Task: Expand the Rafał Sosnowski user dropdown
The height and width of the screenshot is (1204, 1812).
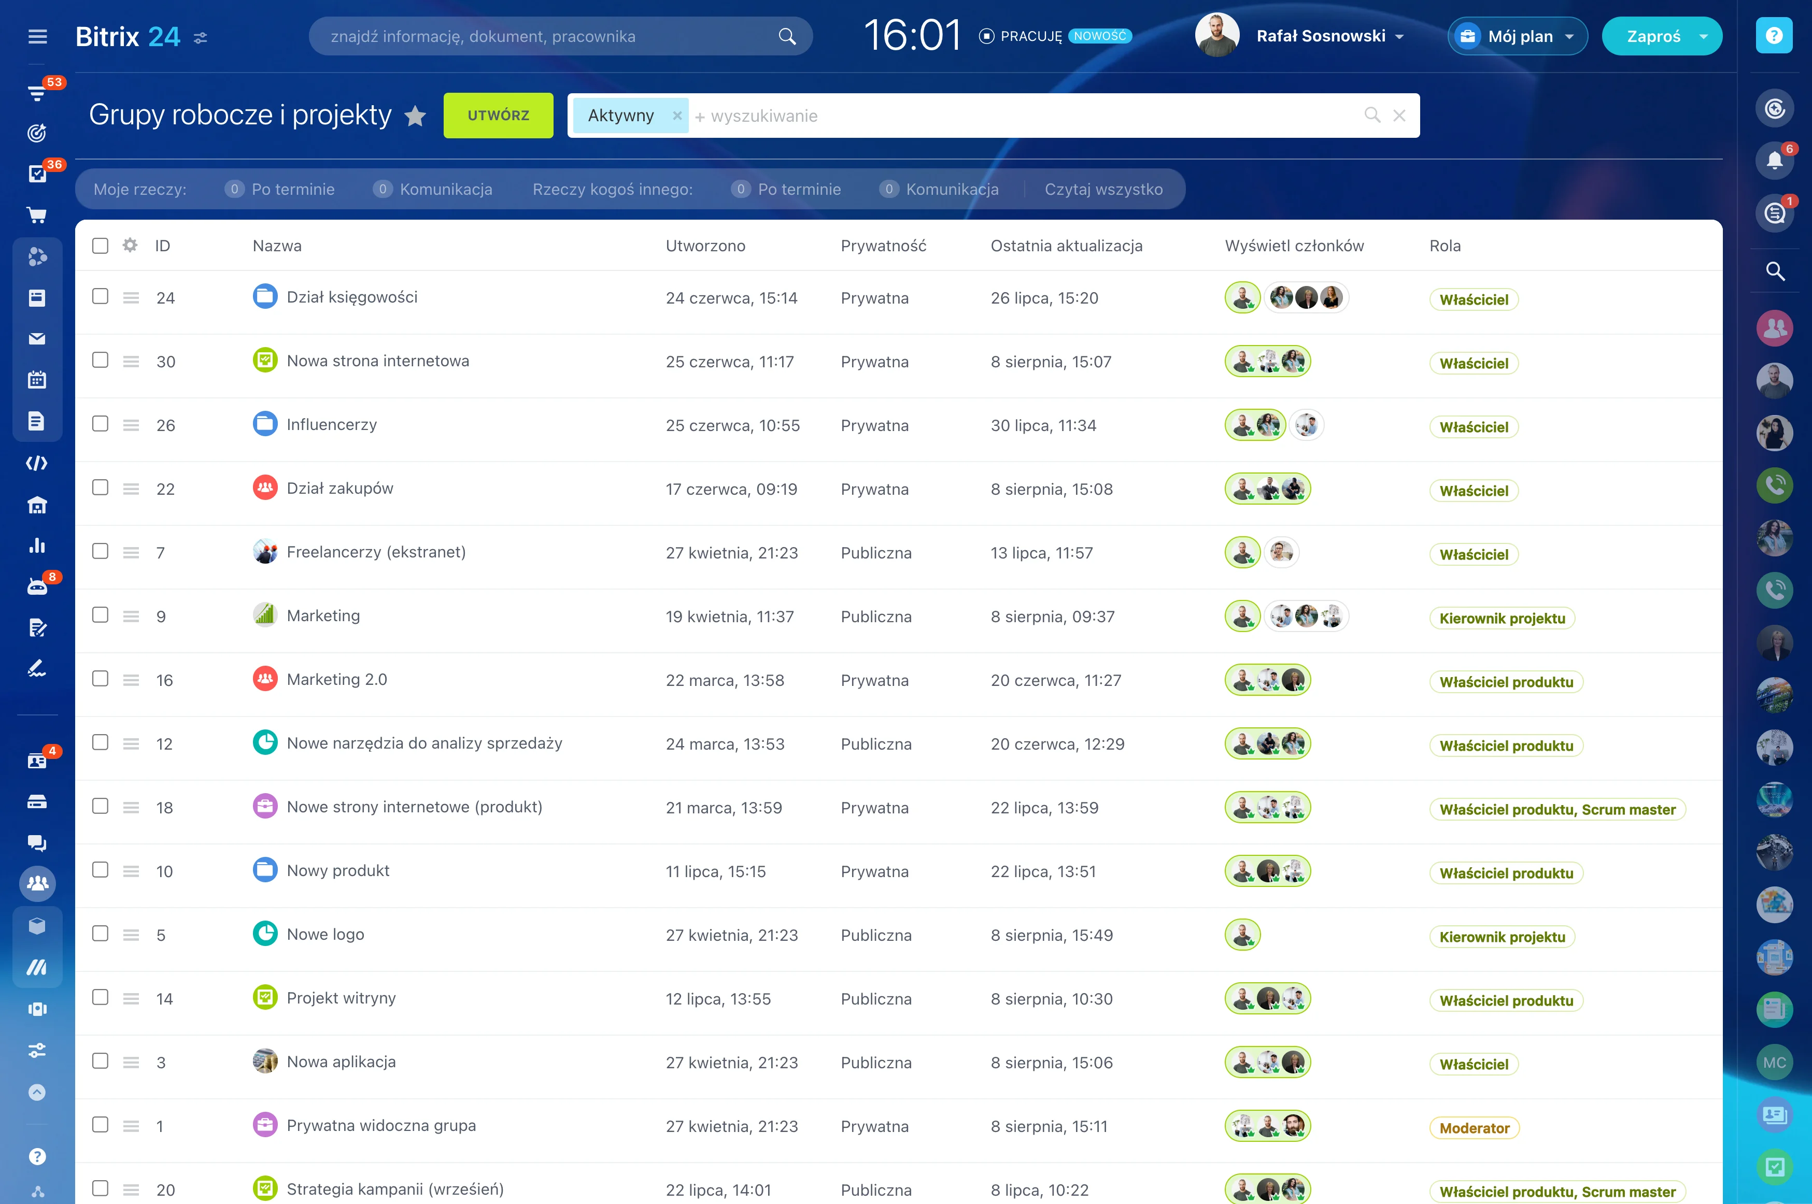Action: (1399, 37)
